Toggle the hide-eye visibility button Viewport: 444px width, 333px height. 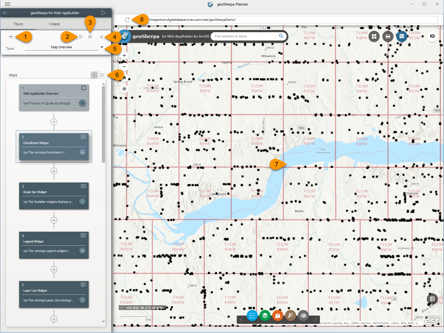coord(432,36)
